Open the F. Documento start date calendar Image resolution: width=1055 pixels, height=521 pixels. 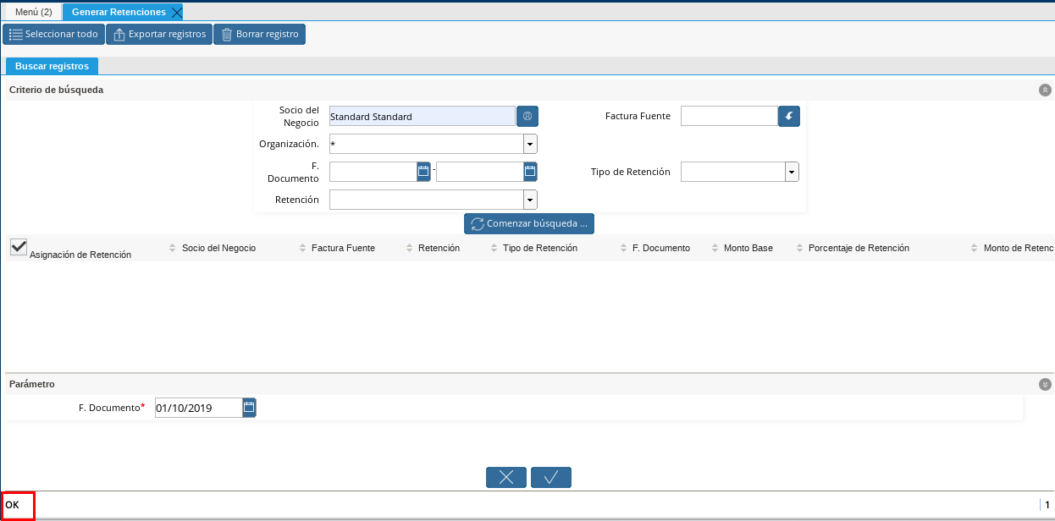tap(423, 172)
